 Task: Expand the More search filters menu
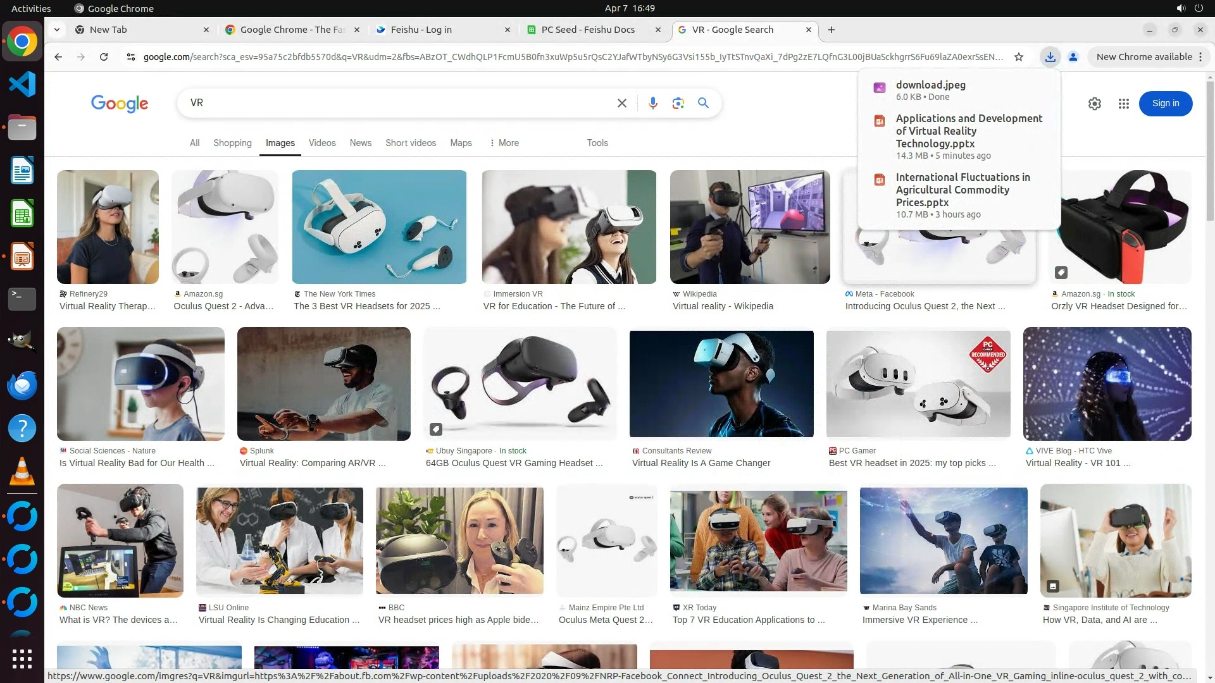coord(504,143)
